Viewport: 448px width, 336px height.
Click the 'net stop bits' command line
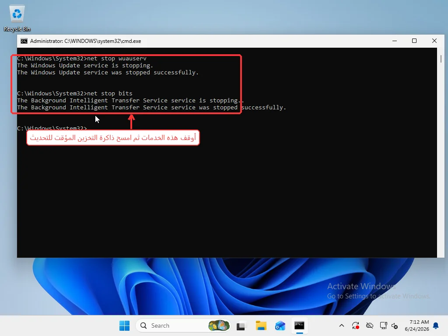point(74,94)
